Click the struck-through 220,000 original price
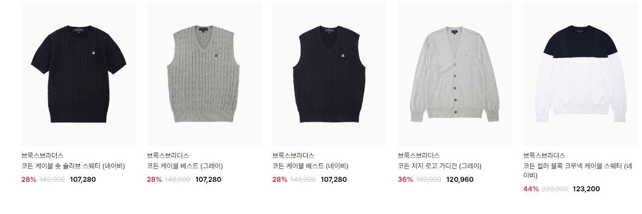The height and width of the screenshot is (214, 642). (554, 189)
